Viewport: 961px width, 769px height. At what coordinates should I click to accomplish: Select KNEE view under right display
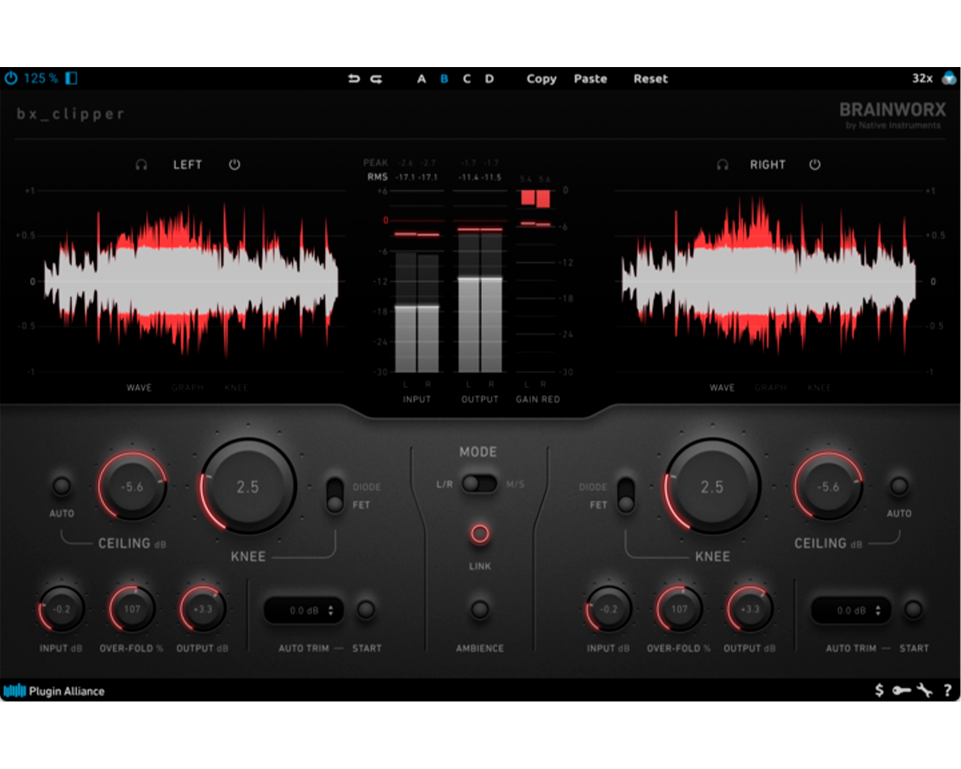(x=819, y=387)
